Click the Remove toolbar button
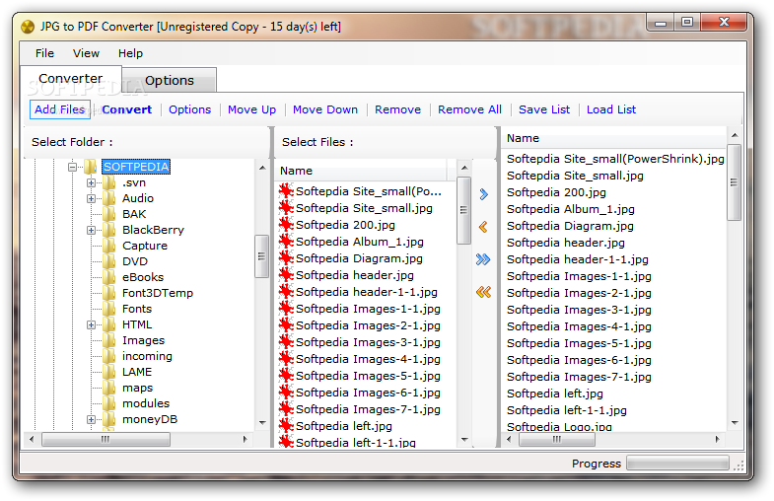Screen dimensions: 774x501 point(398,109)
